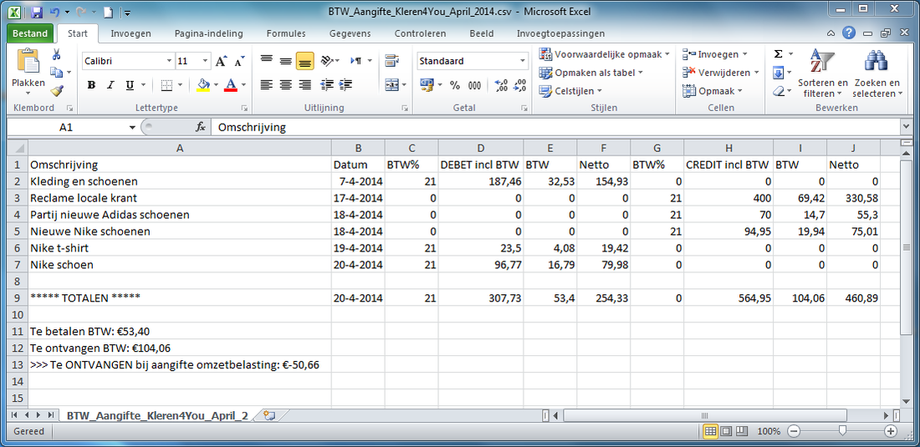Apply percent style format
The width and height of the screenshot is (920, 447).
[x=455, y=85]
